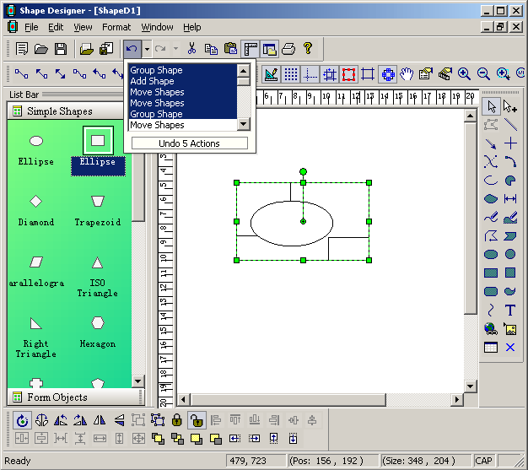Open the File menu
Viewport: 528px width, 470px height.
point(31,27)
